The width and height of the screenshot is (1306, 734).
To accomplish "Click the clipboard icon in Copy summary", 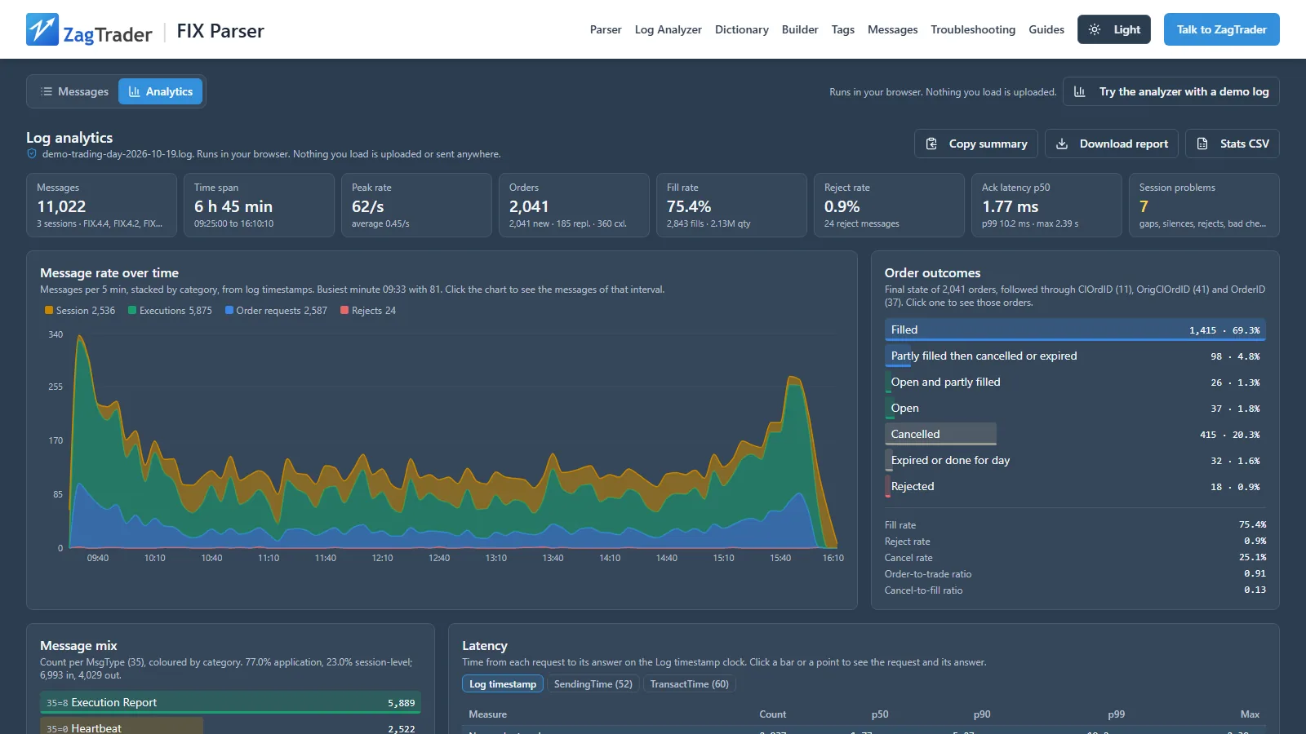I will click(x=931, y=144).
